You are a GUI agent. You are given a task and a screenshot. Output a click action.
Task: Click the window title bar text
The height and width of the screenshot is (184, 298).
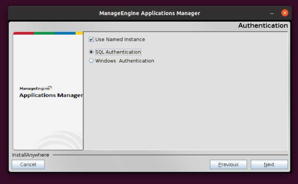click(149, 13)
